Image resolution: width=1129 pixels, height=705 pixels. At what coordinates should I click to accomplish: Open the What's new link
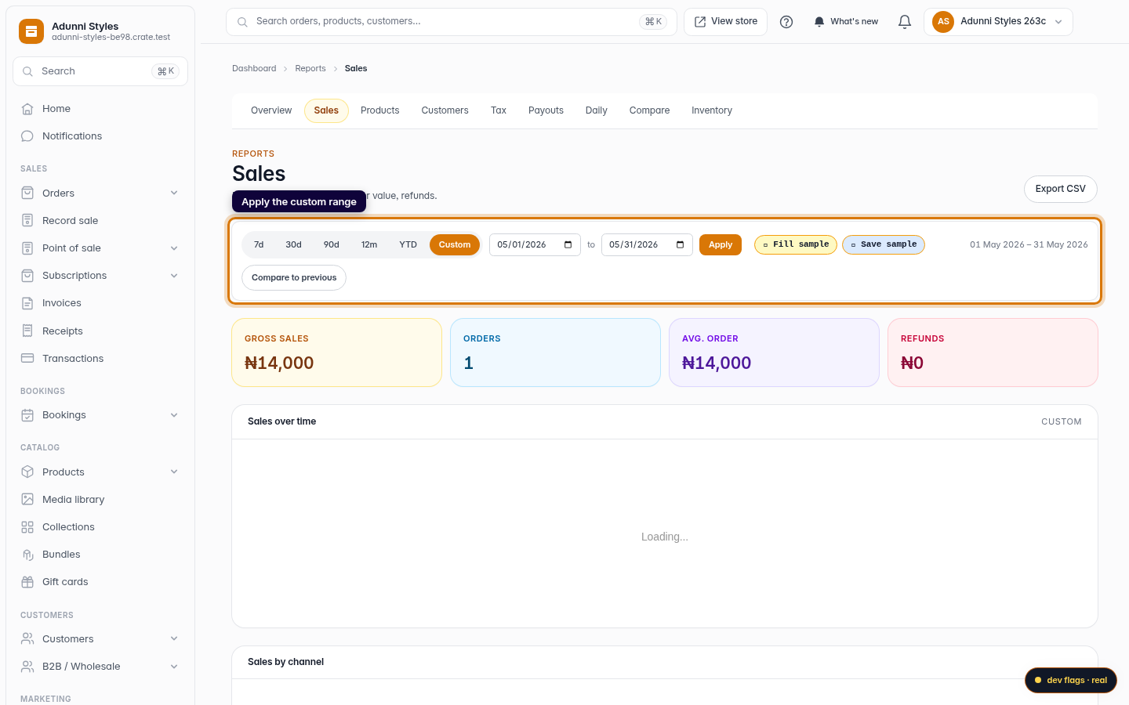coord(845,22)
